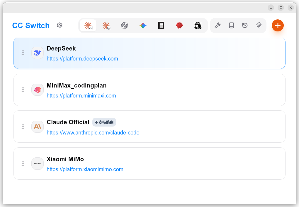Screen dimensions: 299x207
Task: Click the DeepSeek drag handle
Action: [23, 53]
